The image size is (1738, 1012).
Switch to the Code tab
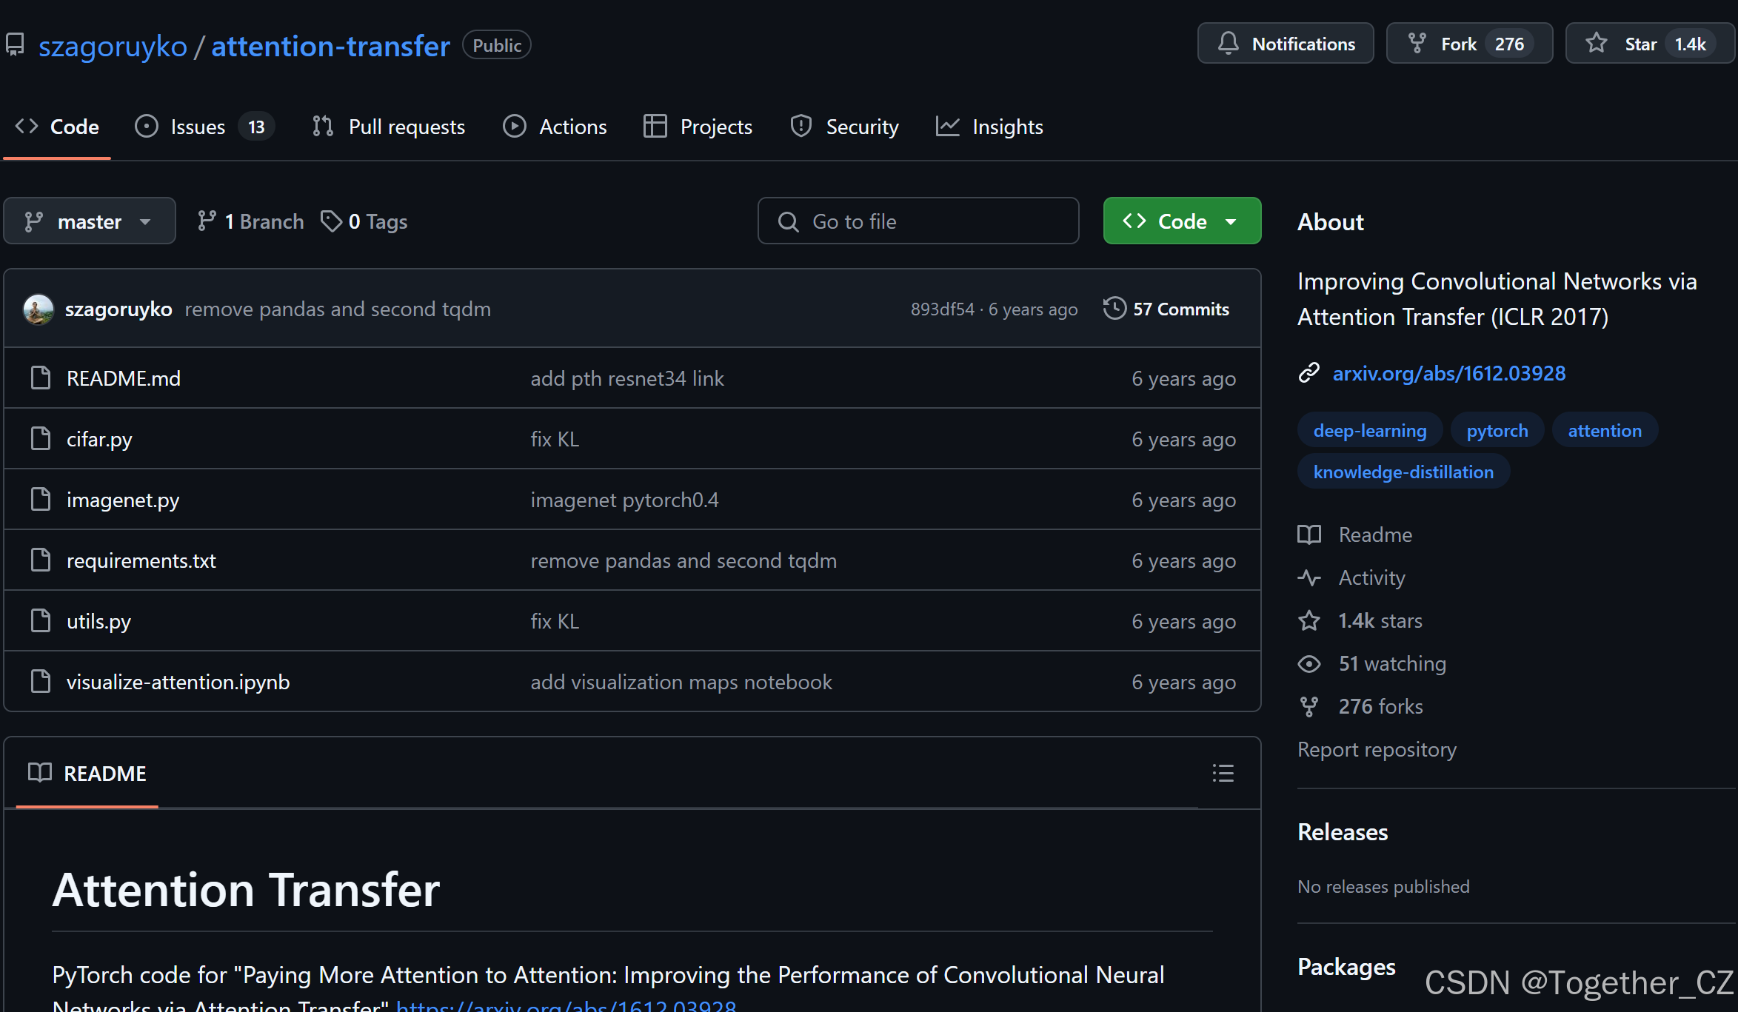coord(58,127)
